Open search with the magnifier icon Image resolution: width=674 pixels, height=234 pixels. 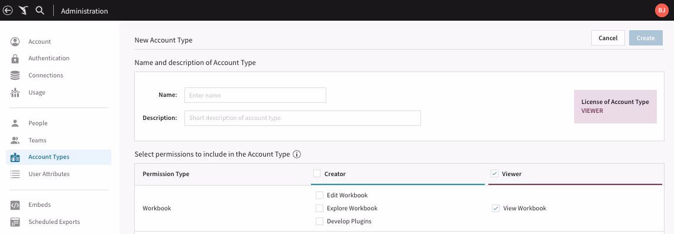pyautogui.click(x=40, y=11)
